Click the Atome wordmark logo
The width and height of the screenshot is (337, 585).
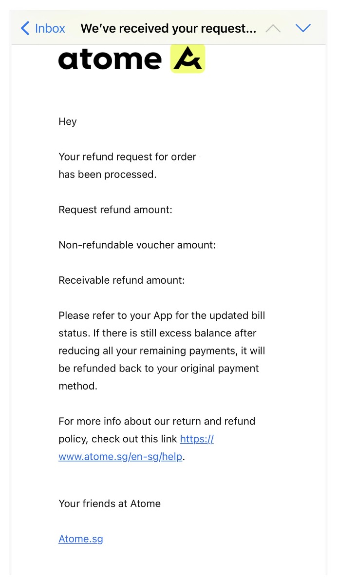pyautogui.click(x=110, y=58)
